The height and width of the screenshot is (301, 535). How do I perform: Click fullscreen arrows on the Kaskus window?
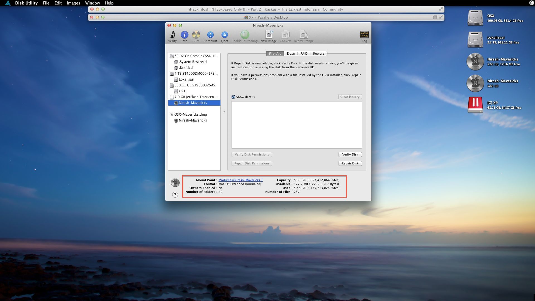pyautogui.click(x=441, y=9)
